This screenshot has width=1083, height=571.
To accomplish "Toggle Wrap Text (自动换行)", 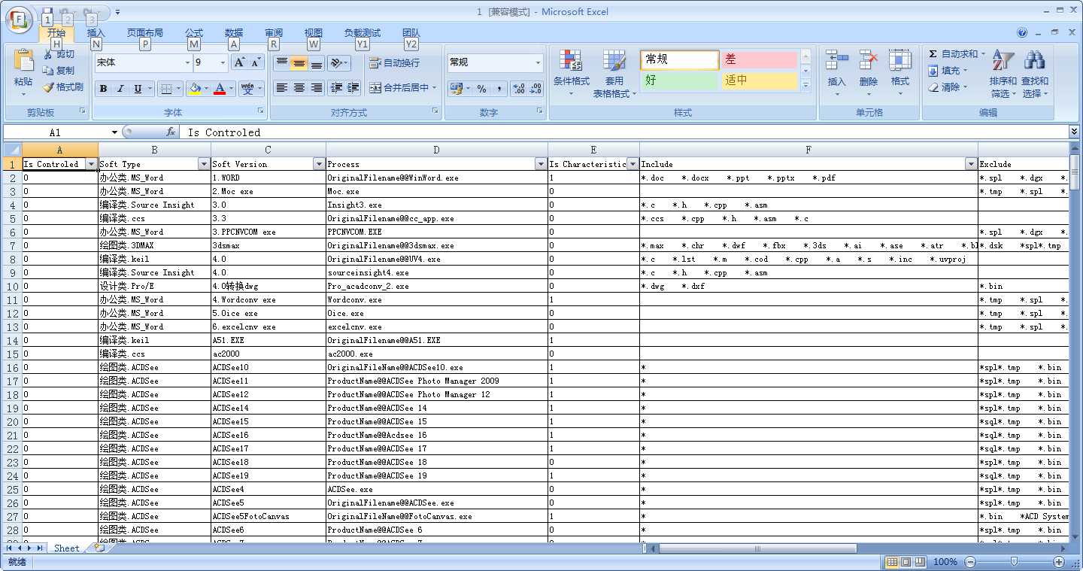I will 395,63.
